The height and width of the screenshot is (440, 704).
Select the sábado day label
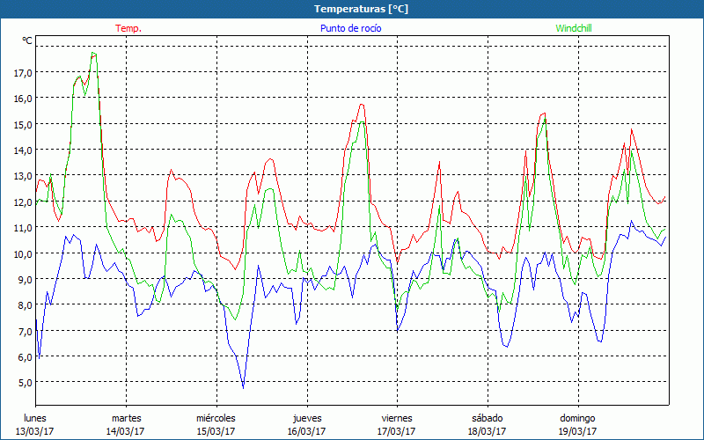[x=487, y=418]
